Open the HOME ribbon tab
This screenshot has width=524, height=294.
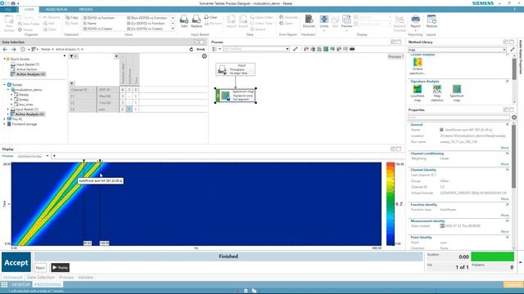(x=29, y=9)
